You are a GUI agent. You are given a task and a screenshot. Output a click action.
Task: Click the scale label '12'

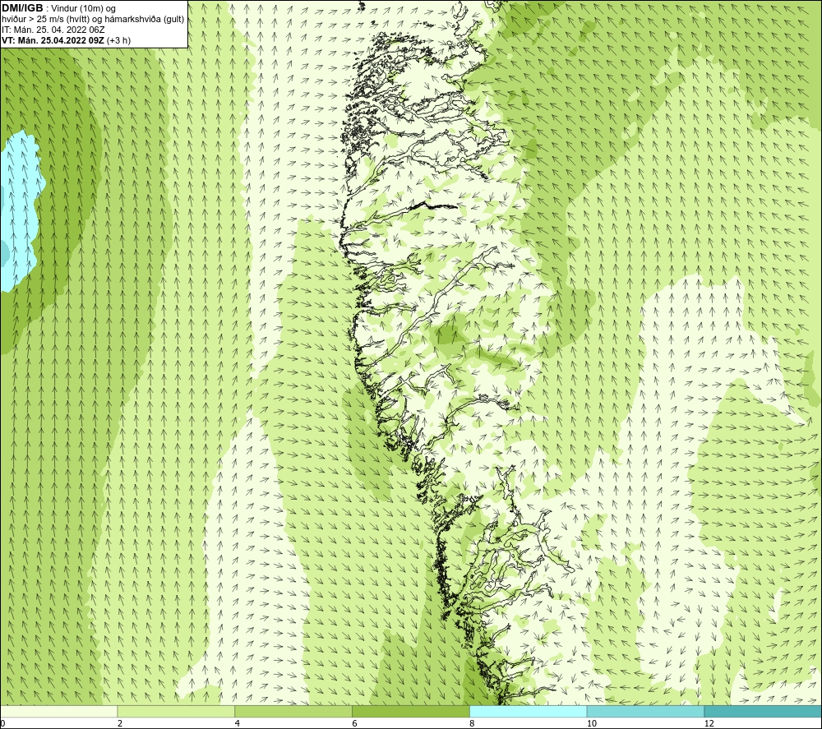pos(709,724)
